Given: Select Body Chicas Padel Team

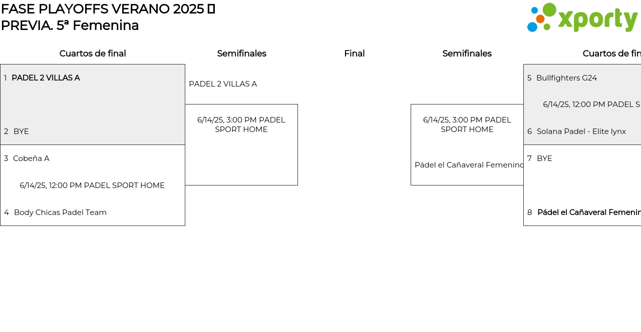Looking at the screenshot, I should pyautogui.click(x=60, y=212).
